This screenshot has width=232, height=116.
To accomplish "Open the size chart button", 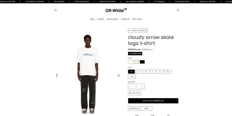I will pyautogui.click(x=135, y=93).
